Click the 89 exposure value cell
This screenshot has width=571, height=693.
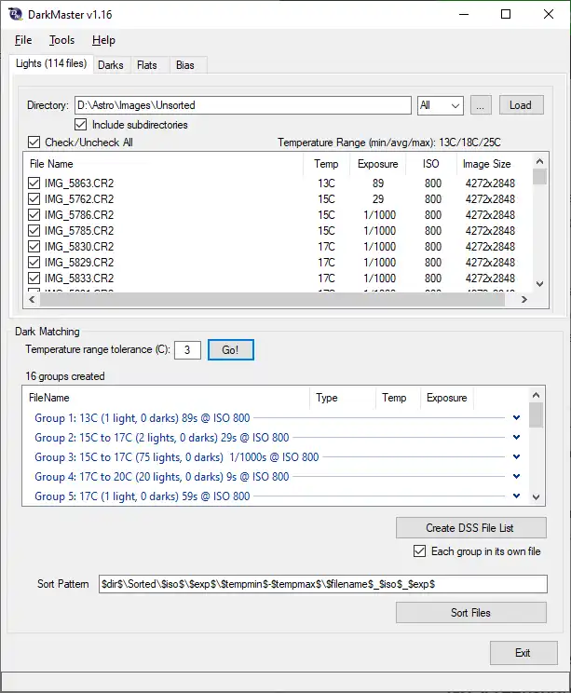(378, 183)
